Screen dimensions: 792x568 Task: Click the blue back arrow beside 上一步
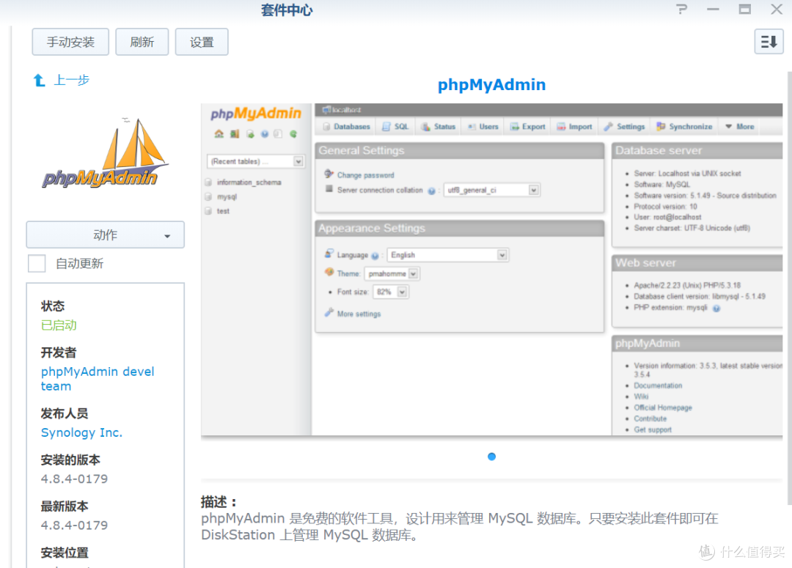pyautogui.click(x=39, y=80)
